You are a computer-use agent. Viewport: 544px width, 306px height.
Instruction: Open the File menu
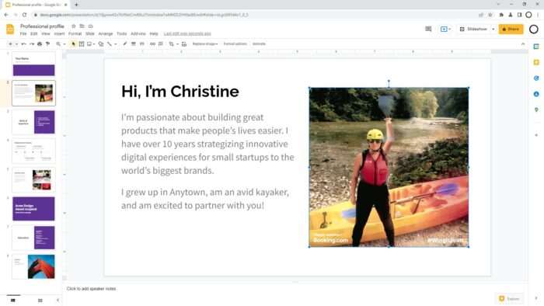23,34
